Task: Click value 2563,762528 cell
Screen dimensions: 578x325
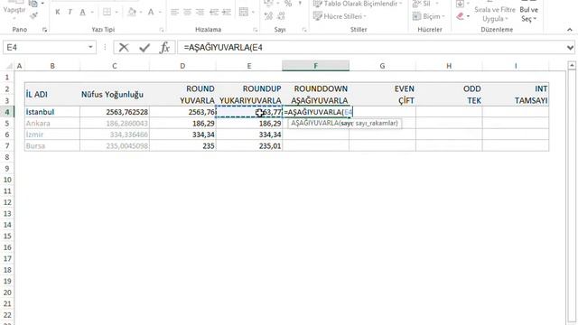Action: [115, 112]
